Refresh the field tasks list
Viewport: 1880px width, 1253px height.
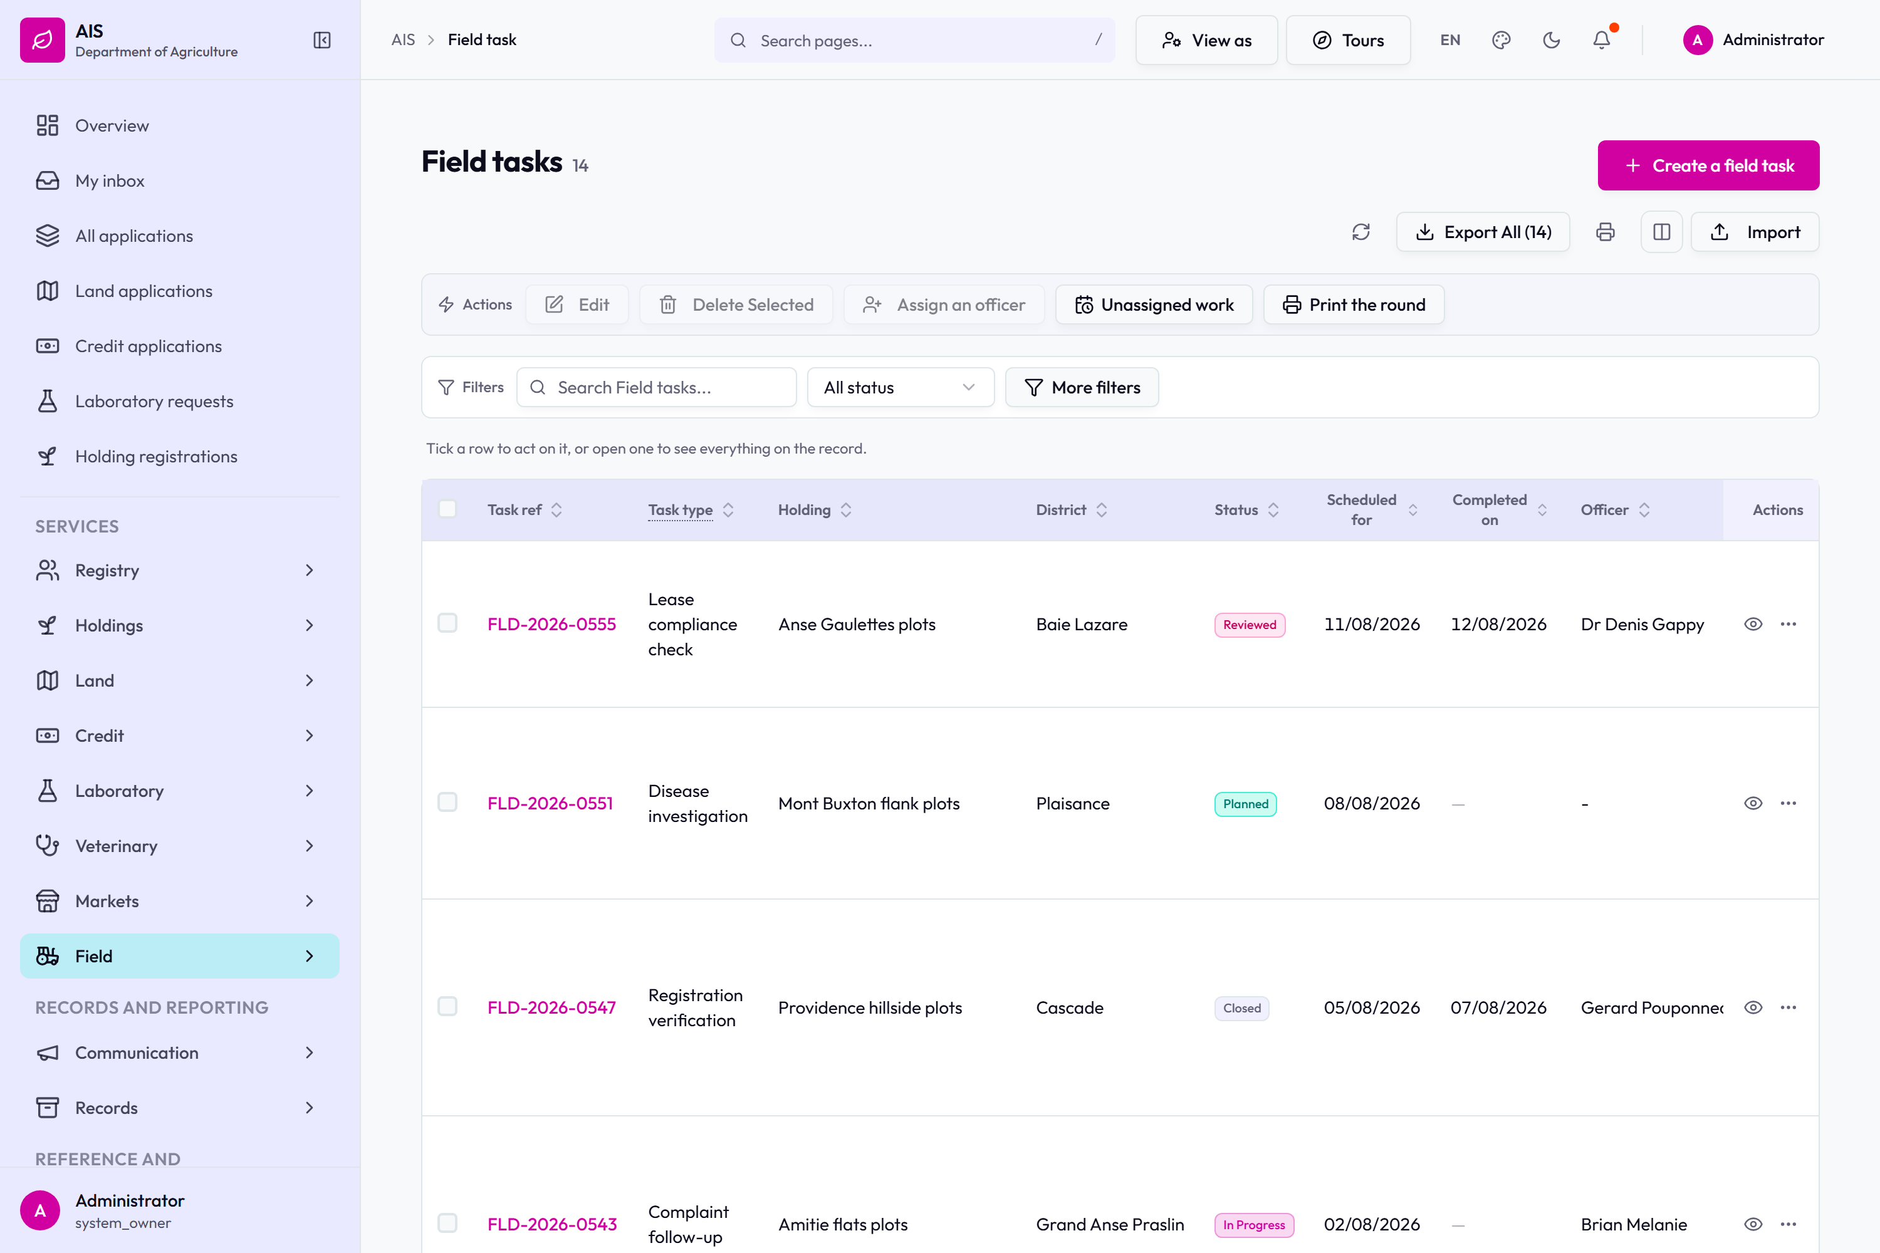[1361, 232]
